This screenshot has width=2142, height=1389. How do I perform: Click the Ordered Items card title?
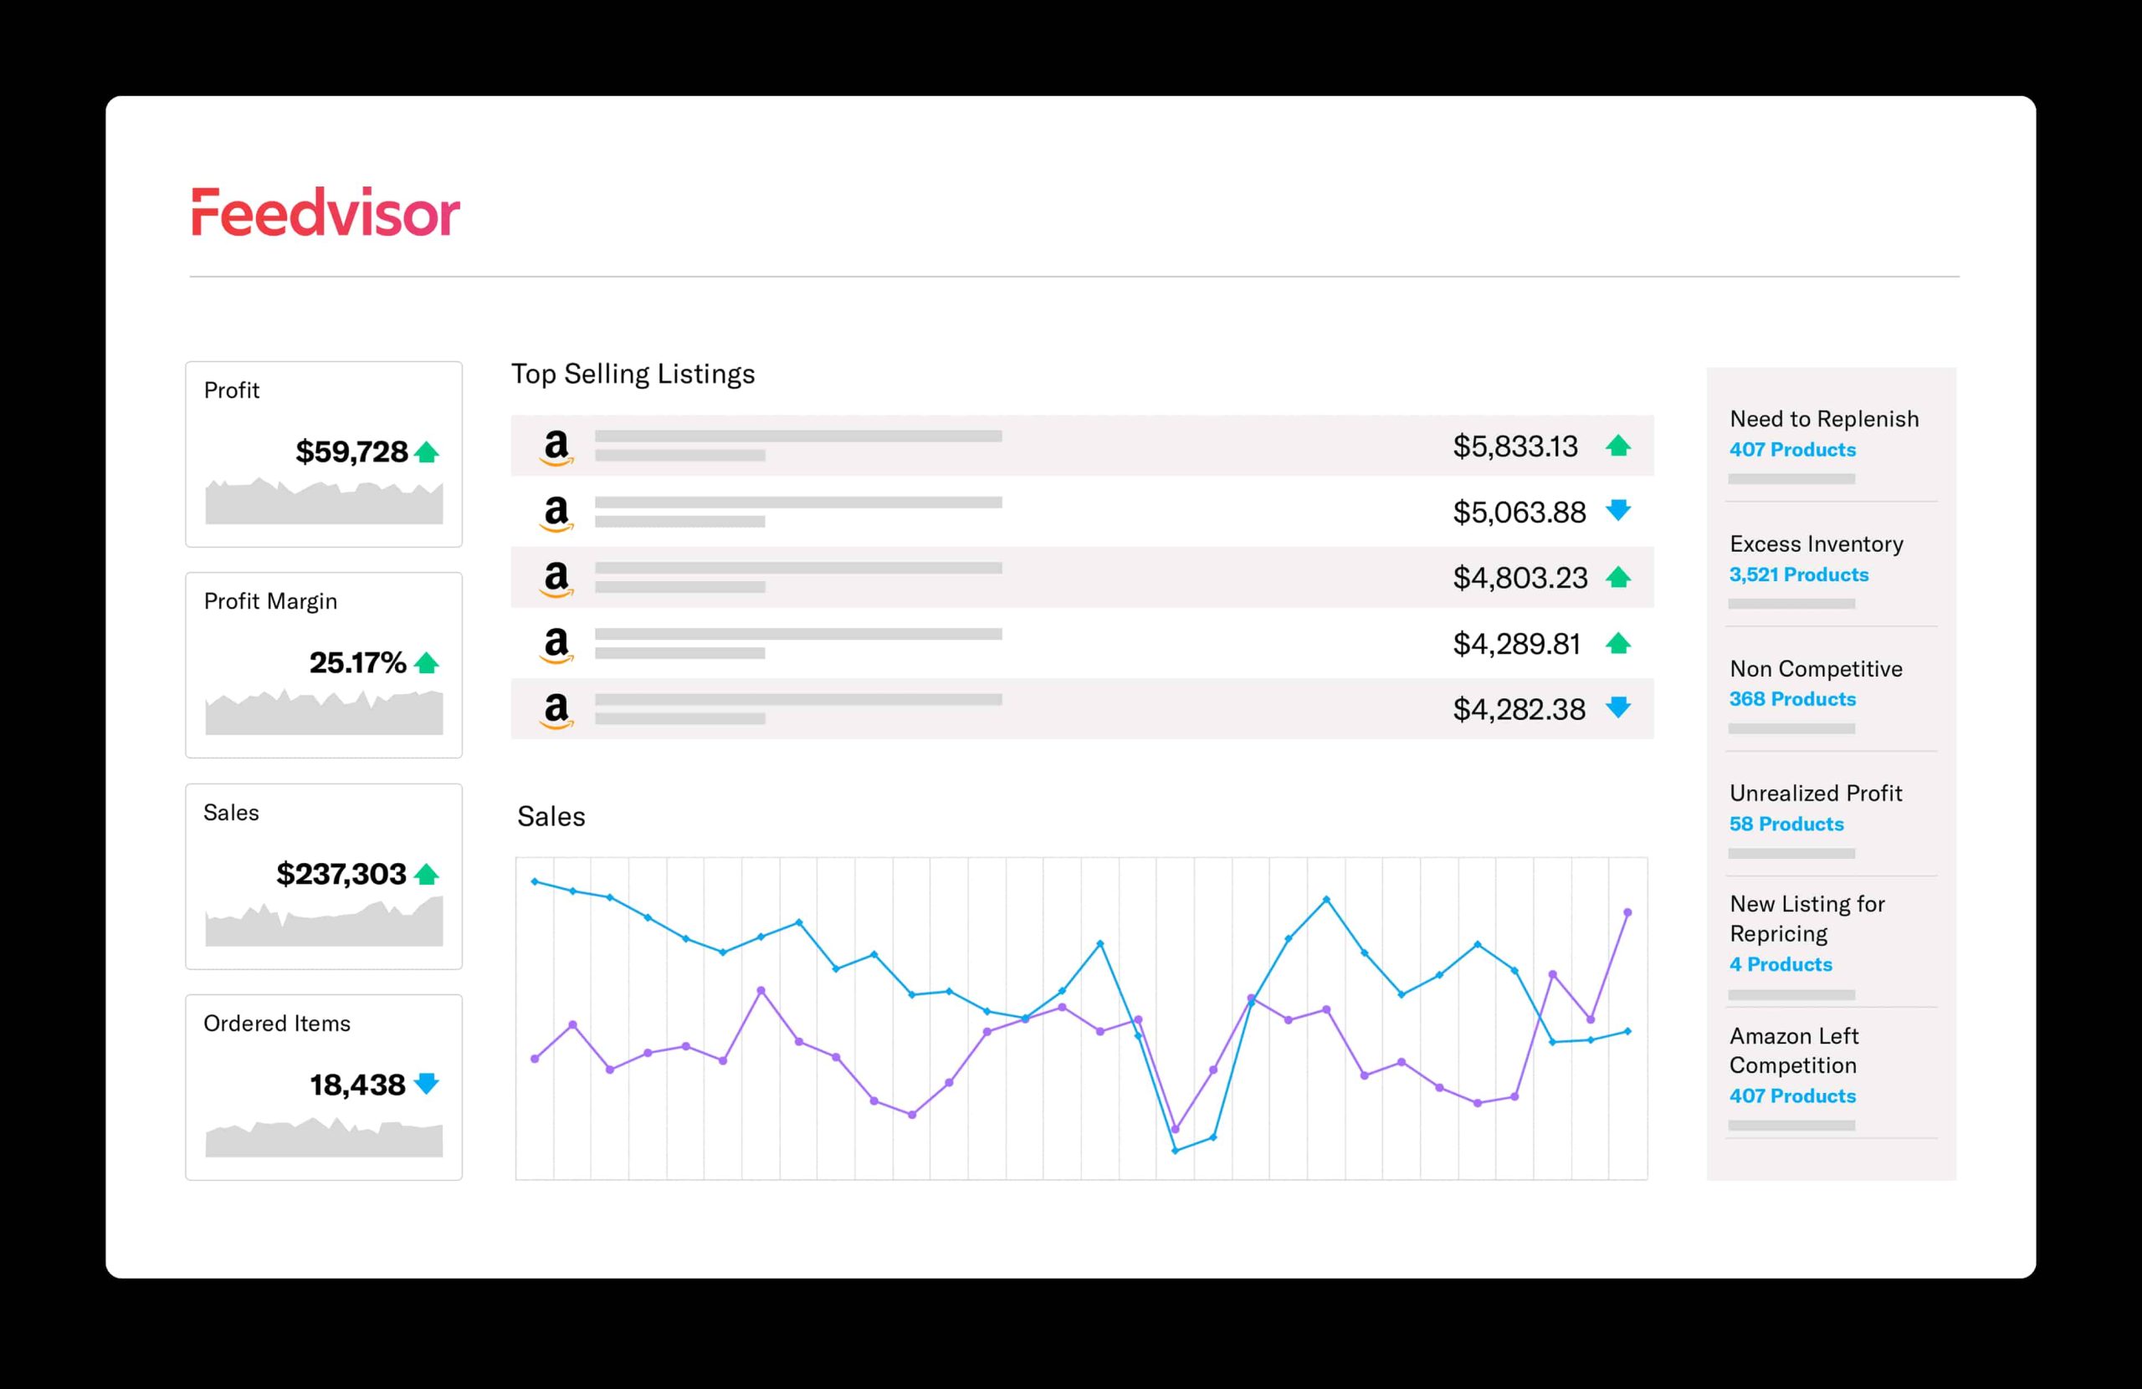coord(276,1024)
